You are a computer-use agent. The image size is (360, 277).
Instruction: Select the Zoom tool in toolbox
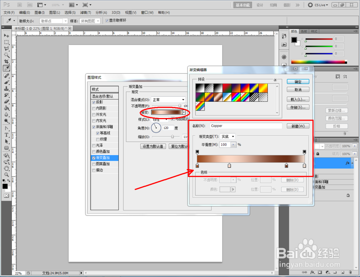coord(6,175)
